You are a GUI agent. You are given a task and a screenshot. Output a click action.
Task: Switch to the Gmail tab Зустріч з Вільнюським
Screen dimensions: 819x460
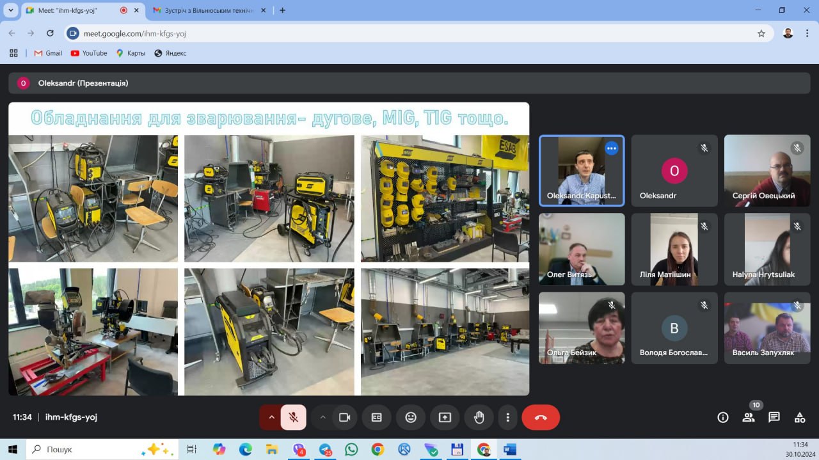[203, 10]
